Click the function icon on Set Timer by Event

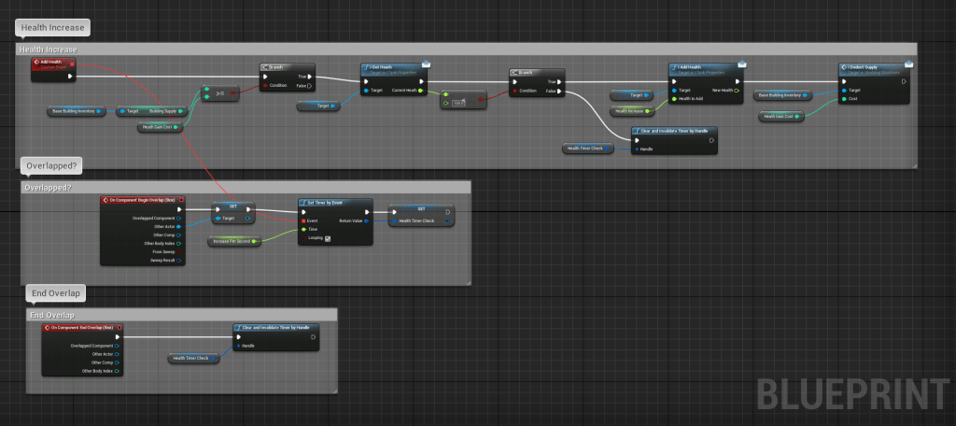click(302, 201)
